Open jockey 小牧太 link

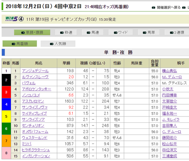coord(168,89)
